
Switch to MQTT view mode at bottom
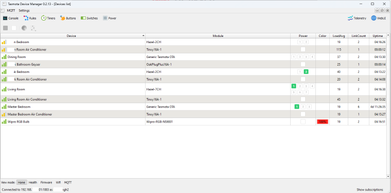[x=68, y=182]
